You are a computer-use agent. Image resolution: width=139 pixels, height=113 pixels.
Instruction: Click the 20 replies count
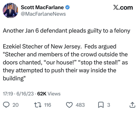click(15, 105)
